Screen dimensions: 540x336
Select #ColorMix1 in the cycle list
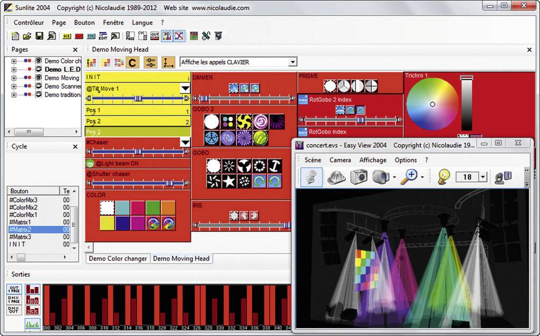(x=23, y=215)
